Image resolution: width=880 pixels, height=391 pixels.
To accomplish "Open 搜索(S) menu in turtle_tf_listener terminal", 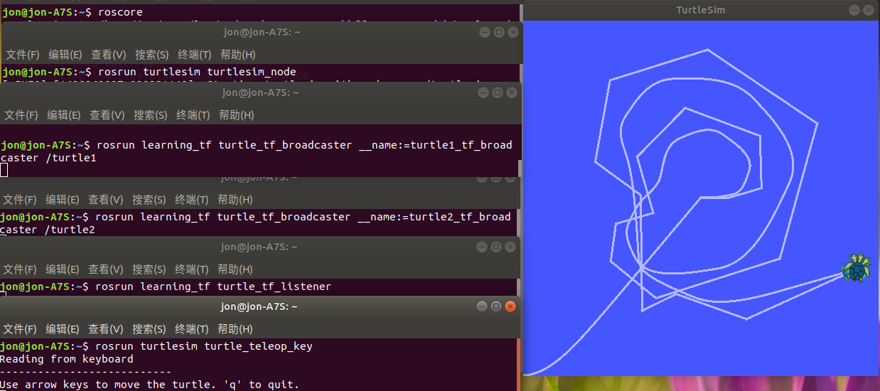I will [149, 269].
